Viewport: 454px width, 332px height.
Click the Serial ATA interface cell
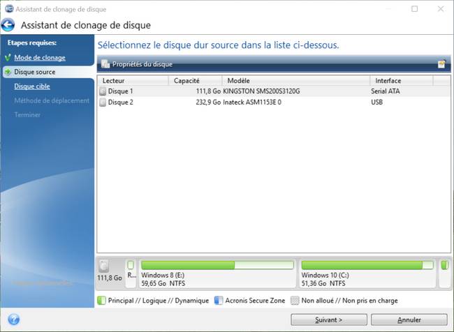point(386,91)
